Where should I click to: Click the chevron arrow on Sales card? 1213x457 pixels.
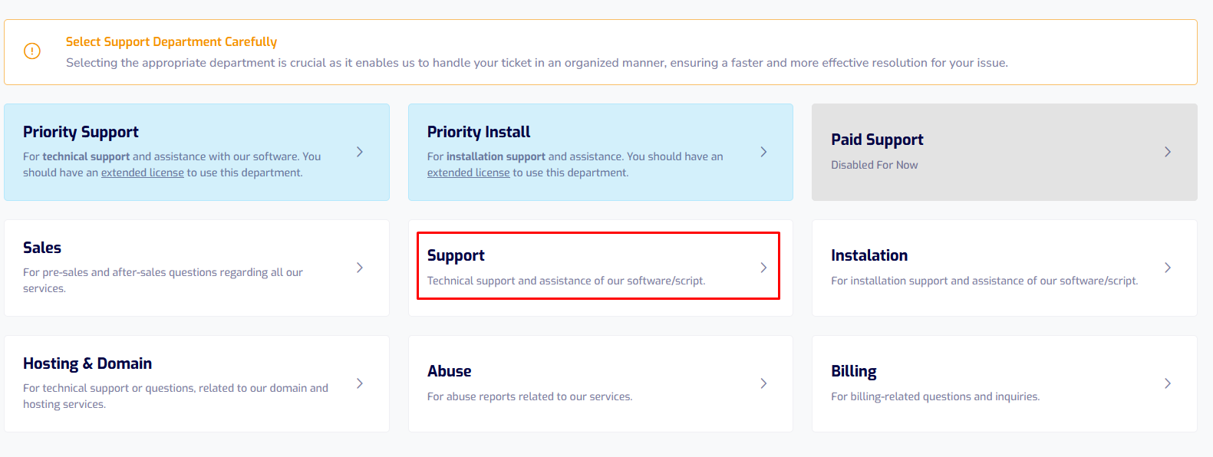click(x=360, y=268)
